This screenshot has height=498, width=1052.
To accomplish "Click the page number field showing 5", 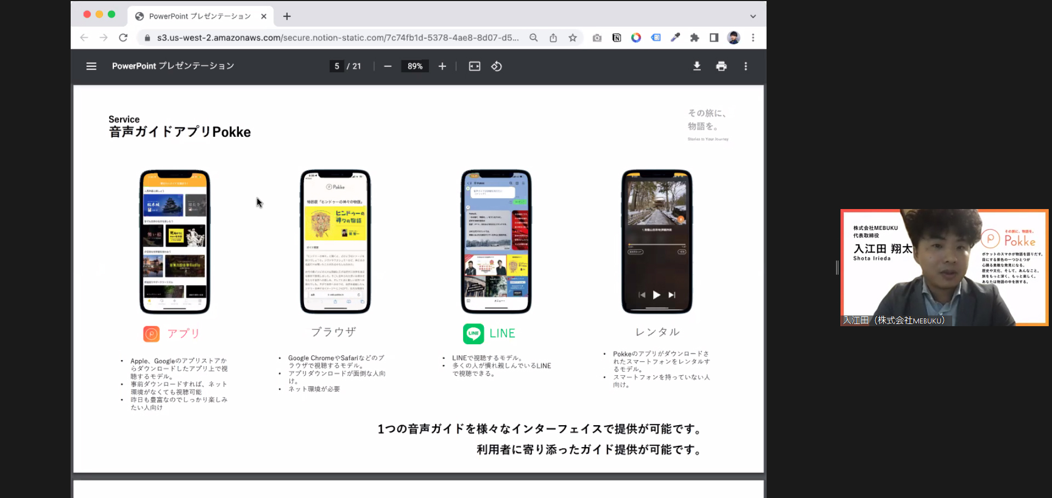I will point(337,66).
